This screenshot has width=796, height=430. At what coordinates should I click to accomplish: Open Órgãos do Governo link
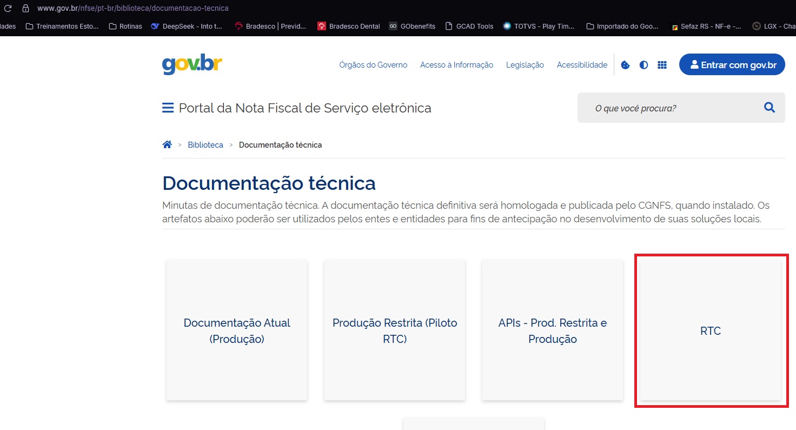click(373, 65)
